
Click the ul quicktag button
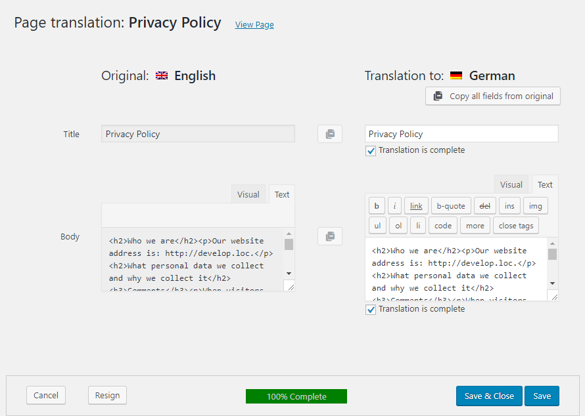377,226
